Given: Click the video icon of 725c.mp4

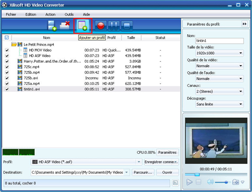Looking at the screenshot, I should pos(20,67).
